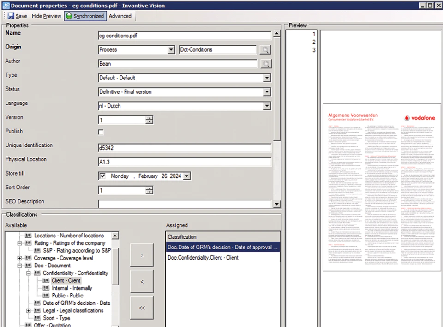The width and height of the screenshot is (443, 327).
Task: Click the green Synchronized status icon
Action: pos(69,16)
